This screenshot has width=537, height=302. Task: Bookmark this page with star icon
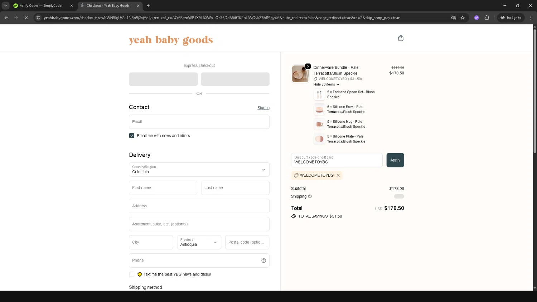point(463,18)
